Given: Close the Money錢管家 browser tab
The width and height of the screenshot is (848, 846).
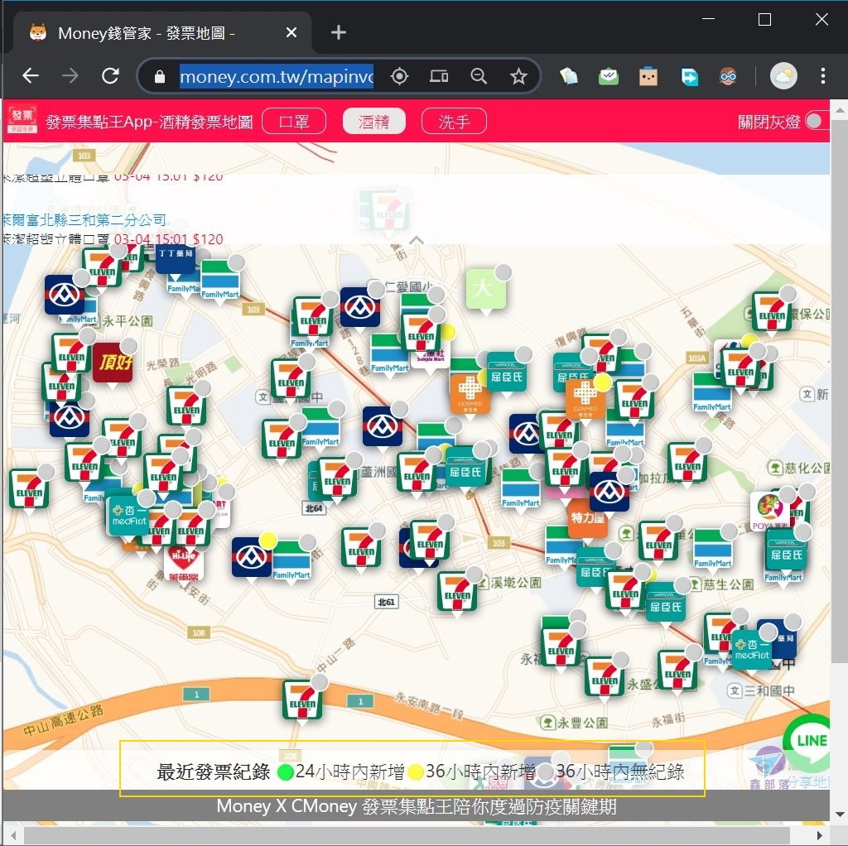Looking at the screenshot, I should click(291, 33).
